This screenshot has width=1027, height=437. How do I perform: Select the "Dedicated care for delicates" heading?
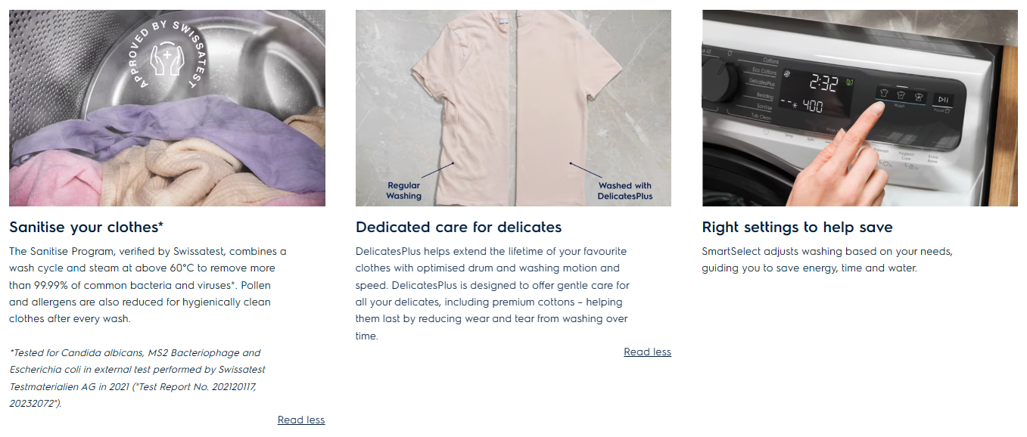tap(459, 228)
